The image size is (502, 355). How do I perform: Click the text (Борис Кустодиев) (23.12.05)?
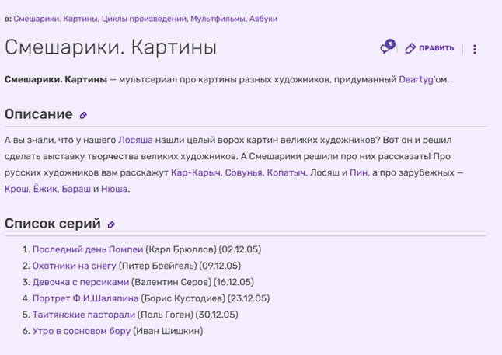tap(205, 298)
